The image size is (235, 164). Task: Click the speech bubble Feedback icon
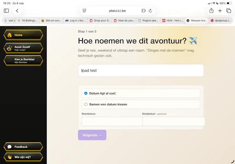[9, 147]
